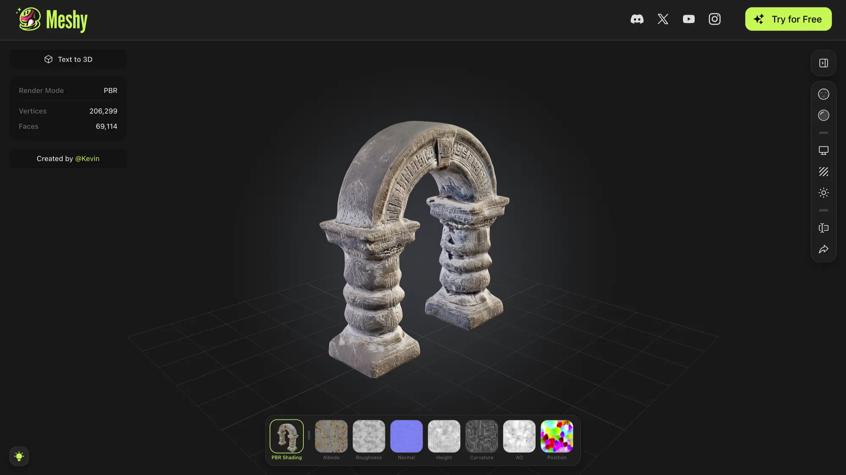Switch to the Roughness map tab
Image resolution: width=846 pixels, height=475 pixels.
coord(368,436)
